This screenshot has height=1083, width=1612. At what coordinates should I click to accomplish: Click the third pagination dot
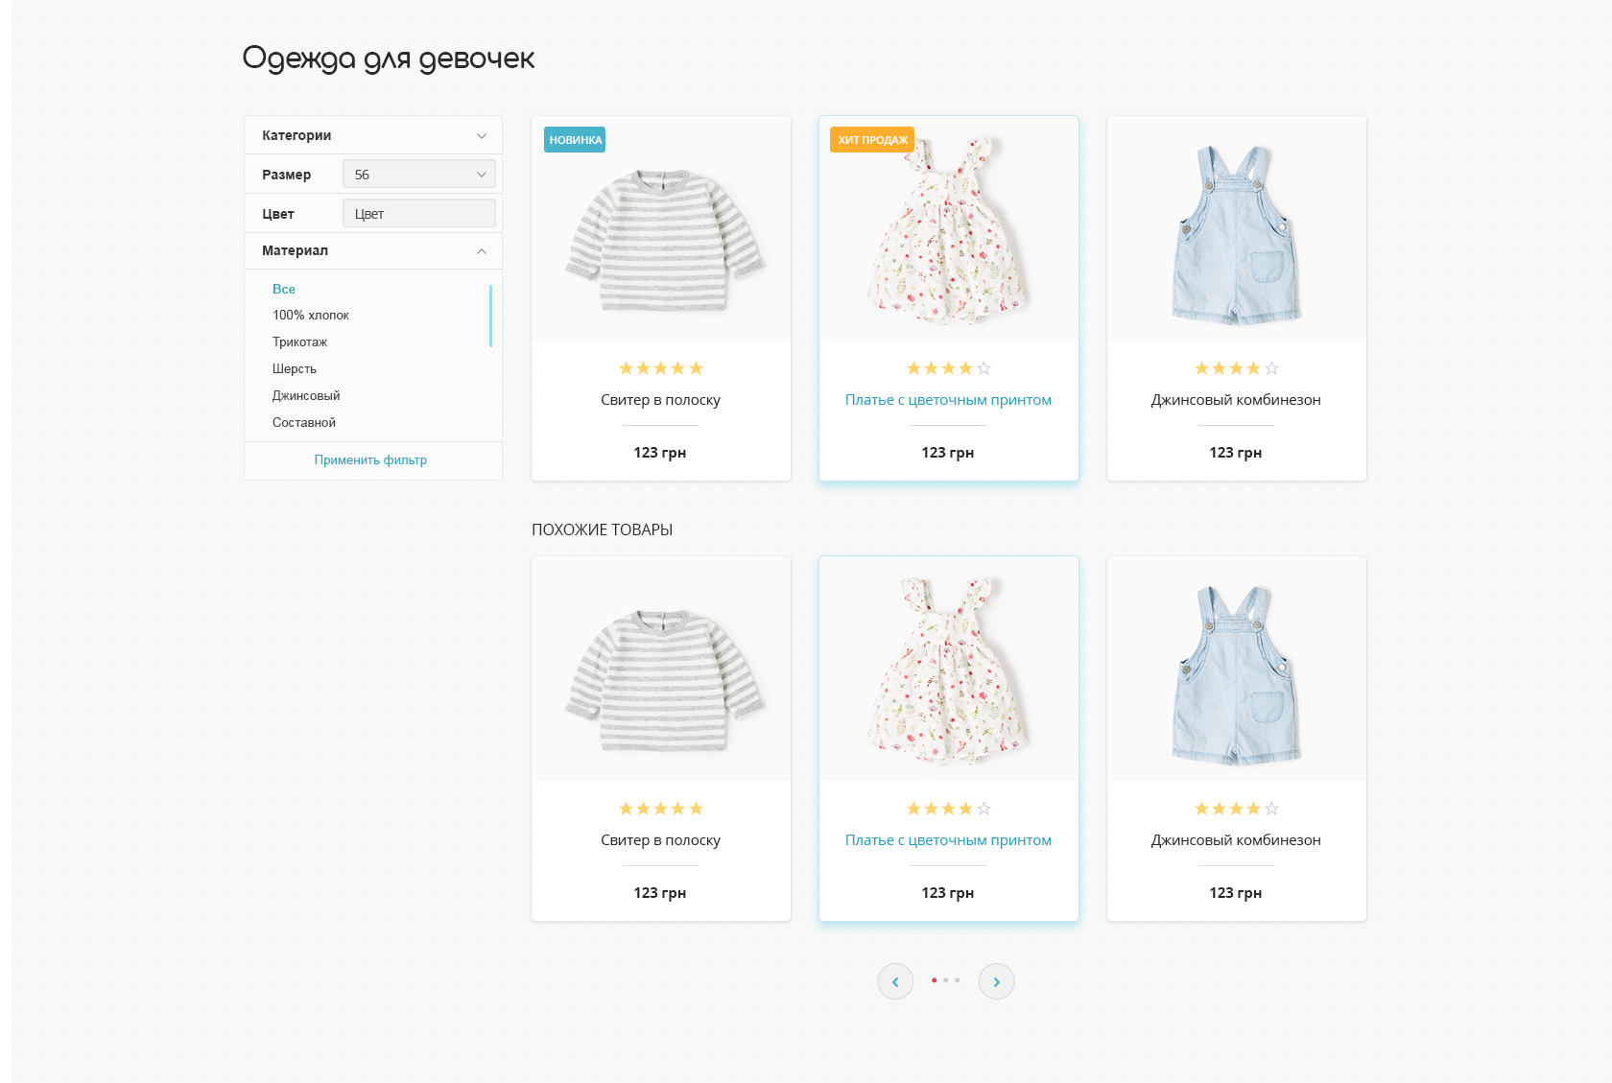click(x=957, y=980)
